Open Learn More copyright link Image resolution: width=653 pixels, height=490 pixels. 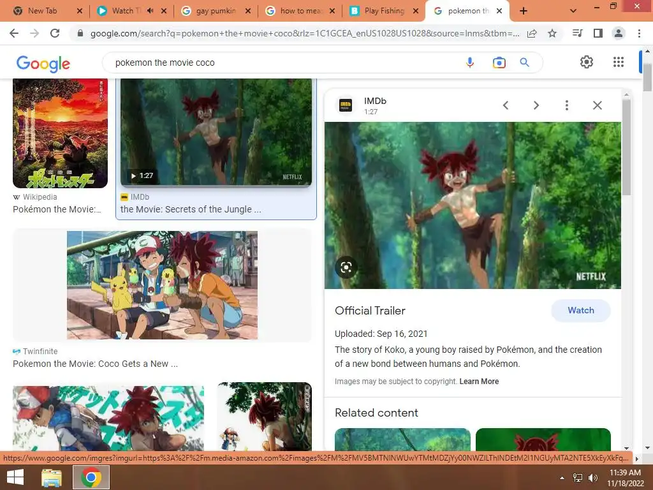(x=479, y=382)
